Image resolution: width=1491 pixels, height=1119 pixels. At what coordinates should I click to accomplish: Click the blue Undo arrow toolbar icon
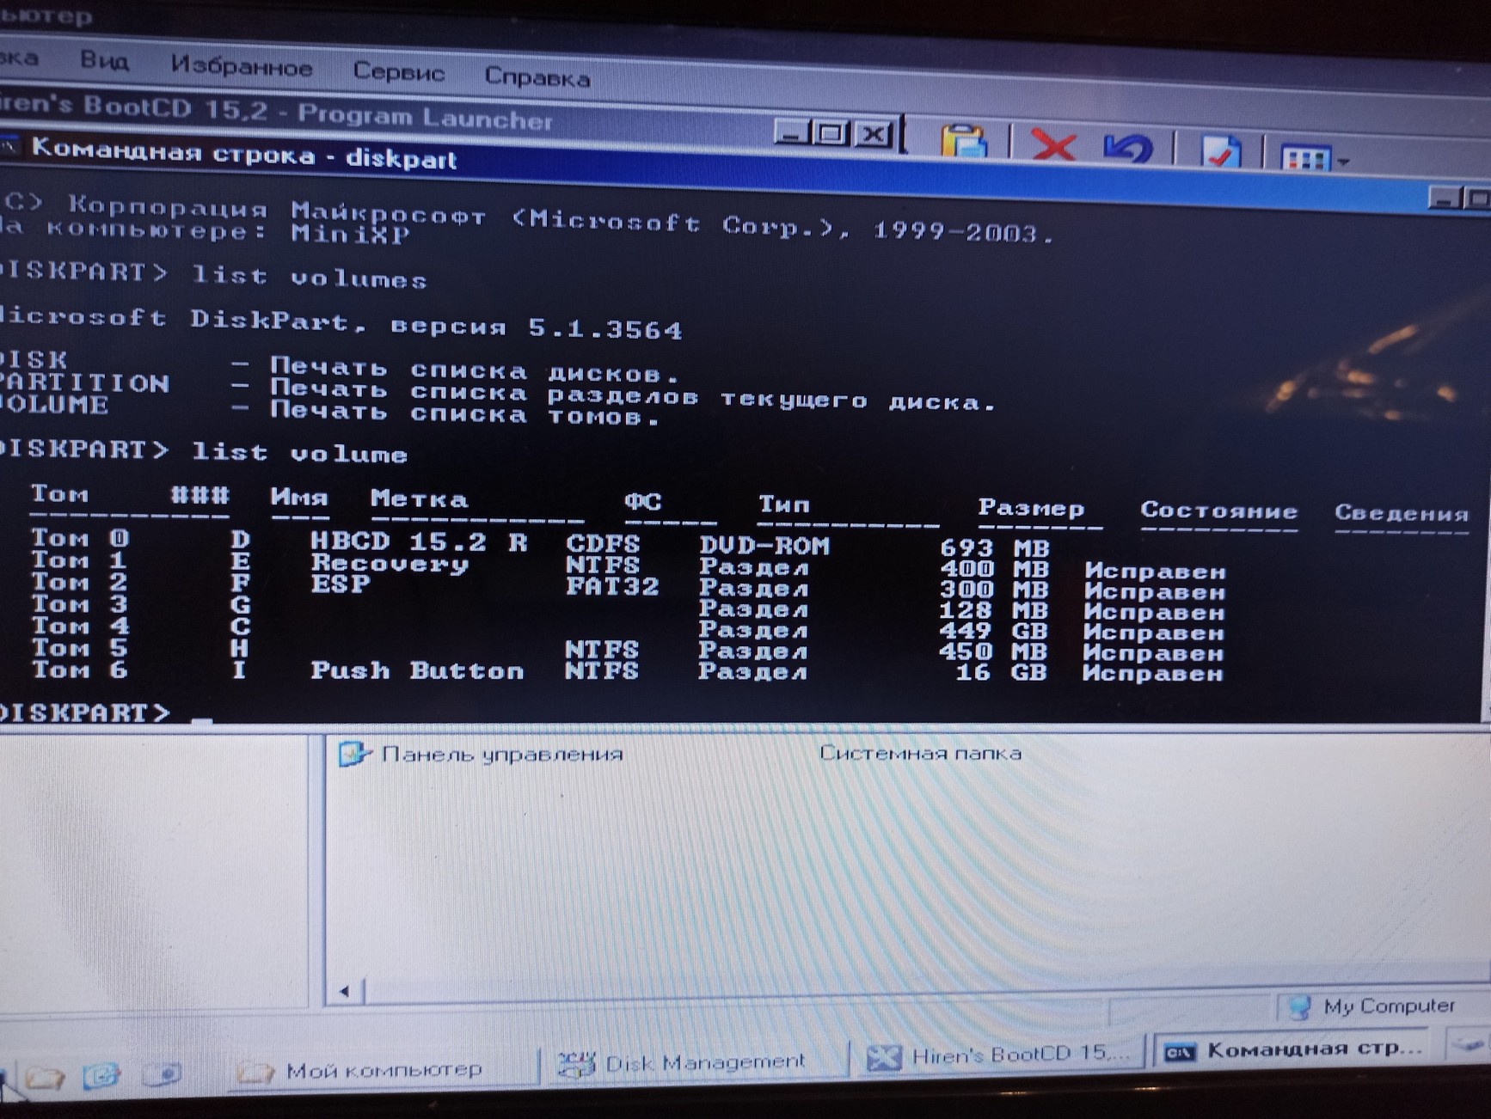1127,148
